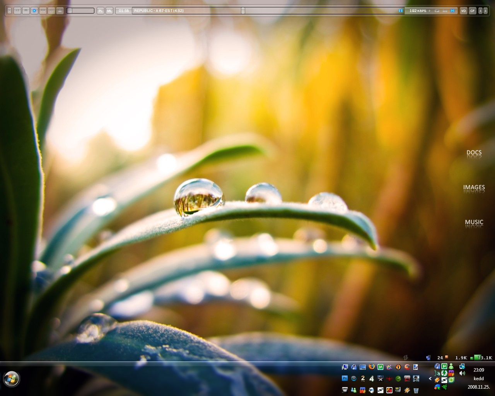Open the orange info icon in quick launch
The height and width of the screenshot is (396, 495).
click(398, 367)
